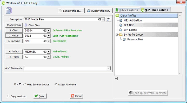The width and height of the screenshot is (187, 103).
Task: Open the Matter field dropdown
Action: click(x=49, y=36)
